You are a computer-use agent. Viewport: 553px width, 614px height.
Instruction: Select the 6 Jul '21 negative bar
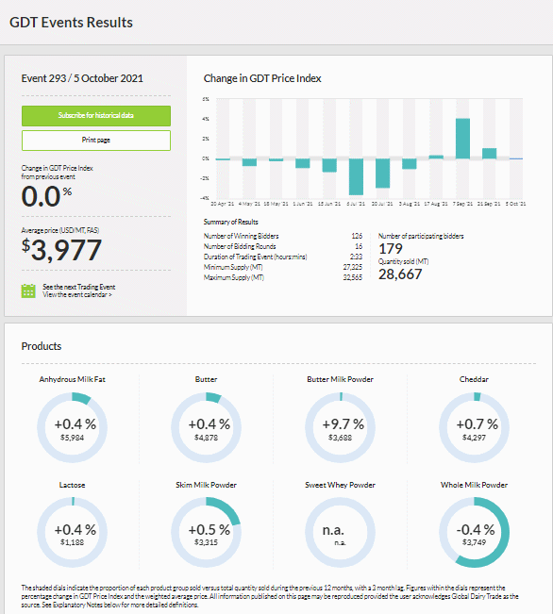(x=356, y=176)
